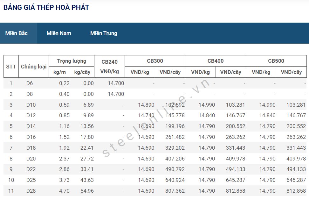Click the D12 CB300 per-bar value 145.778

(175, 116)
